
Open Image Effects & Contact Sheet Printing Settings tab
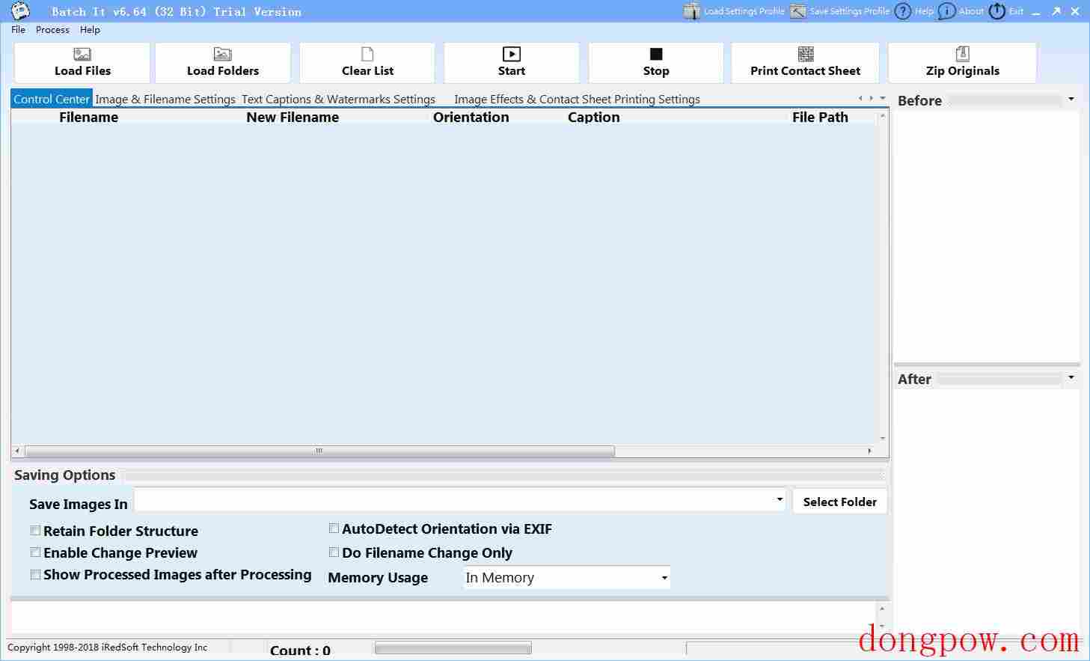click(x=577, y=99)
